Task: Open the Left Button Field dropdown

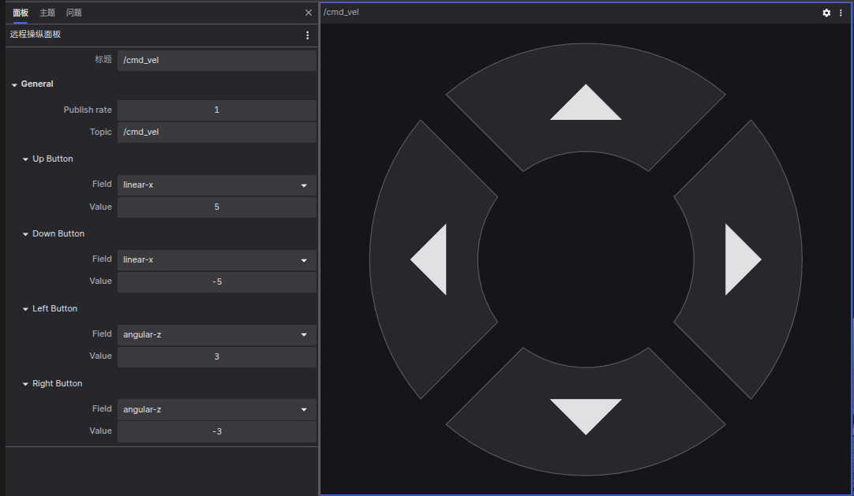Action: tap(217, 334)
